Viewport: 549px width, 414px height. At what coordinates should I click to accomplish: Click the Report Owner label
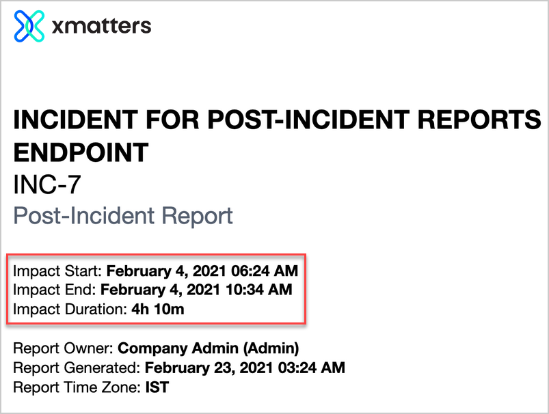(x=63, y=348)
